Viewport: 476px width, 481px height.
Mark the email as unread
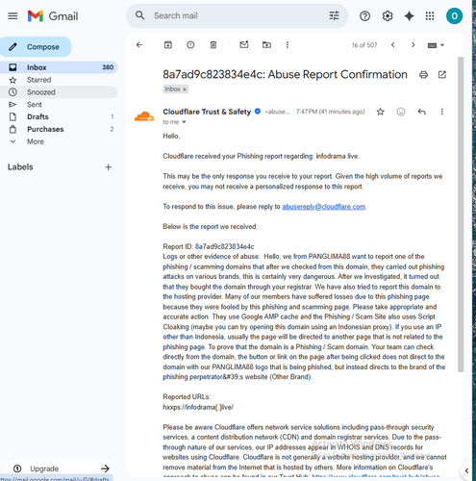click(x=244, y=44)
